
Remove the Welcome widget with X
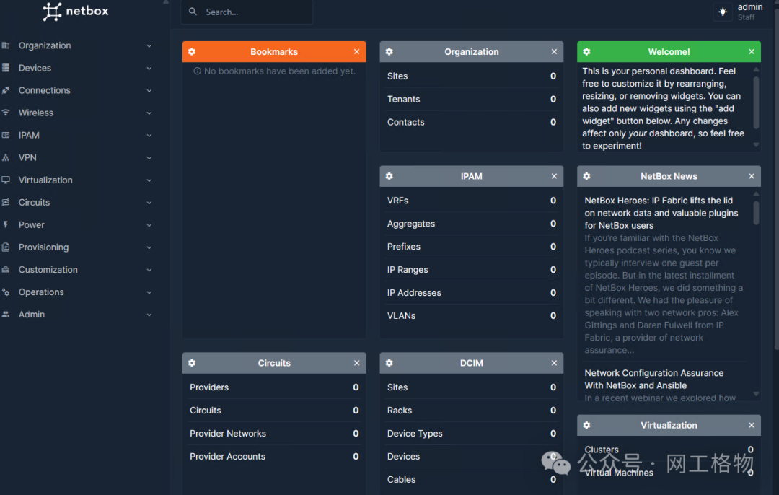pyautogui.click(x=752, y=52)
